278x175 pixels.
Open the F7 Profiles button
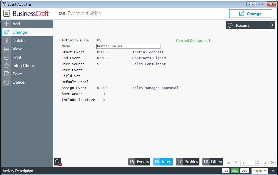point(188,162)
